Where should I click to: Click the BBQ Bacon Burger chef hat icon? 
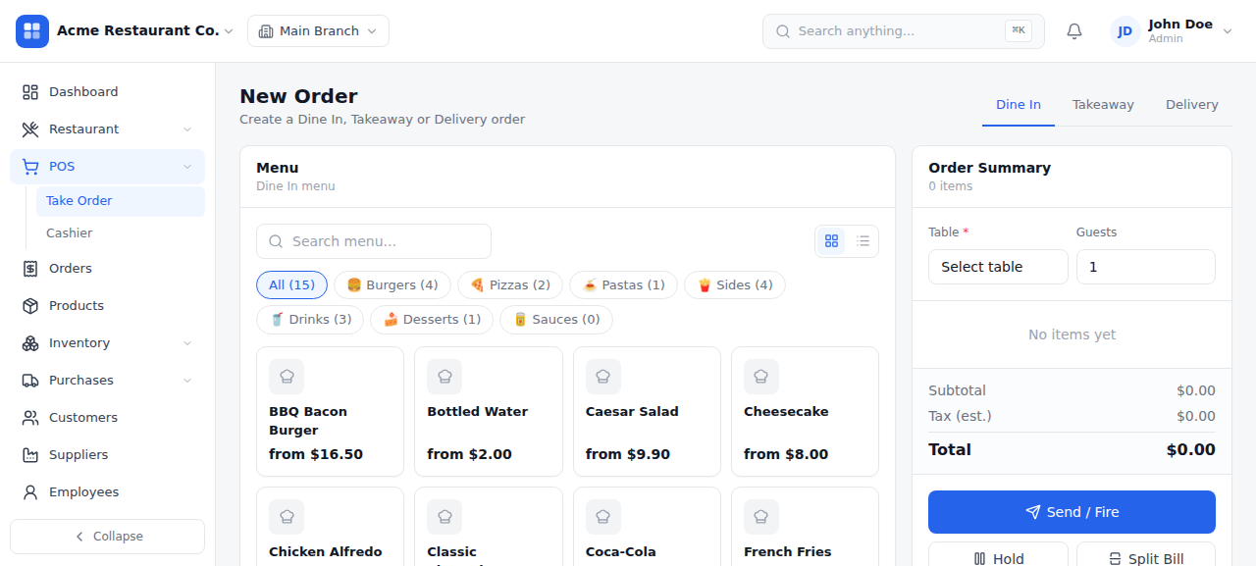click(x=287, y=377)
